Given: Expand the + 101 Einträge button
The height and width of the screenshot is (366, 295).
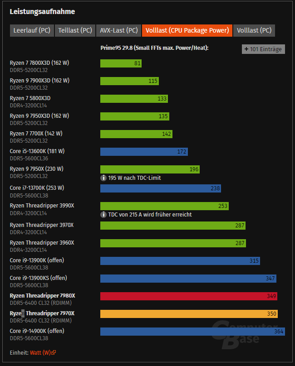Looking at the screenshot, I should (263, 49).
